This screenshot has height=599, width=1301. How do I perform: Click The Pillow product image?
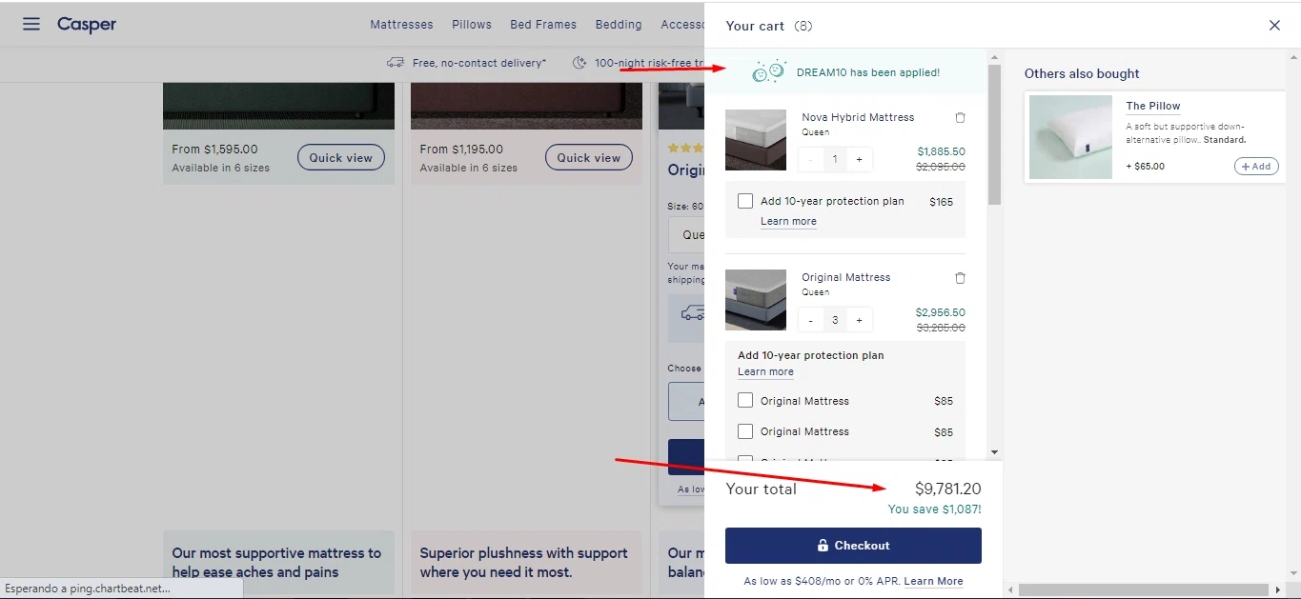1070,137
